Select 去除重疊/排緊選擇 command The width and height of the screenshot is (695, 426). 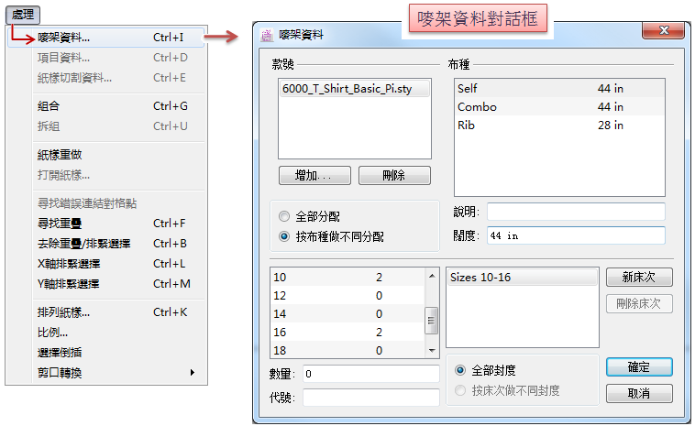click(106, 244)
